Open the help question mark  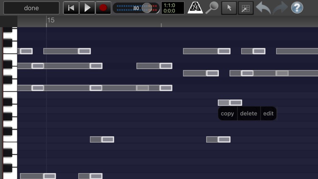(297, 8)
